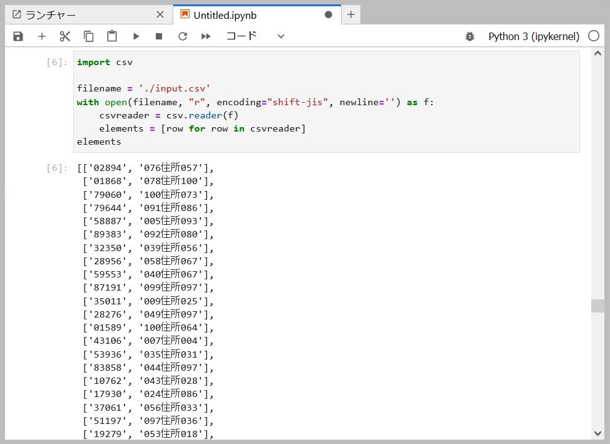Click output row ['37061', '056住所033']
Image resolution: width=610 pixels, height=444 pixels.
[148, 408]
